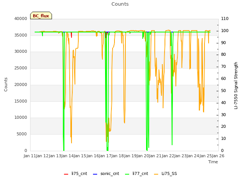Toggle the li77_cnt legend entry
The height and width of the screenshot is (181, 241).
pyautogui.click(x=137, y=173)
